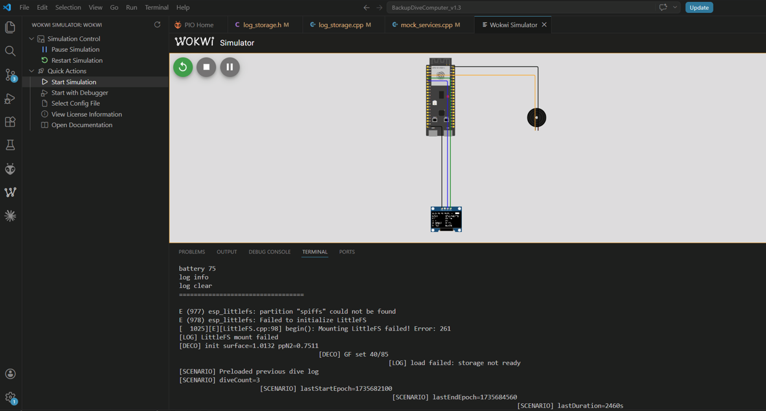Screen dimensions: 766x411
Task: Open dropdown arrow next to chat icon
Action: click(675, 7)
